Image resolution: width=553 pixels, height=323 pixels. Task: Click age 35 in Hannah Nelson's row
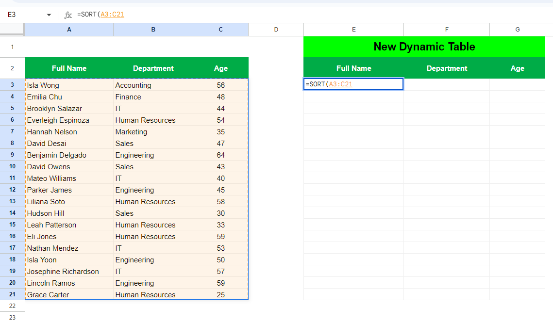221,132
